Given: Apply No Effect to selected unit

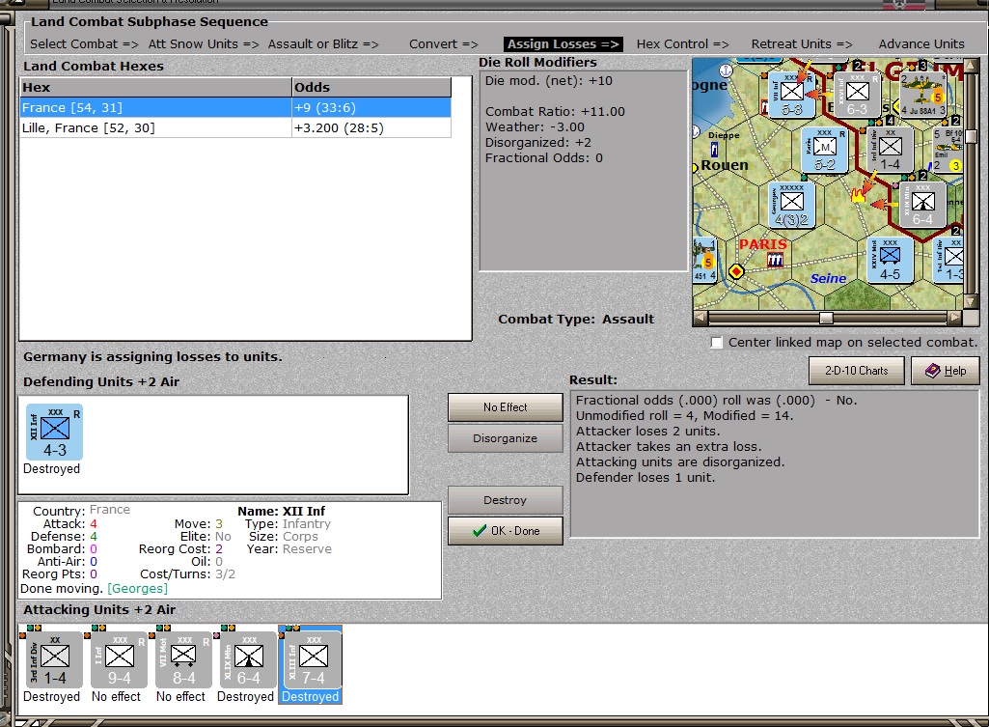Looking at the screenshot, I should point(506,407).
